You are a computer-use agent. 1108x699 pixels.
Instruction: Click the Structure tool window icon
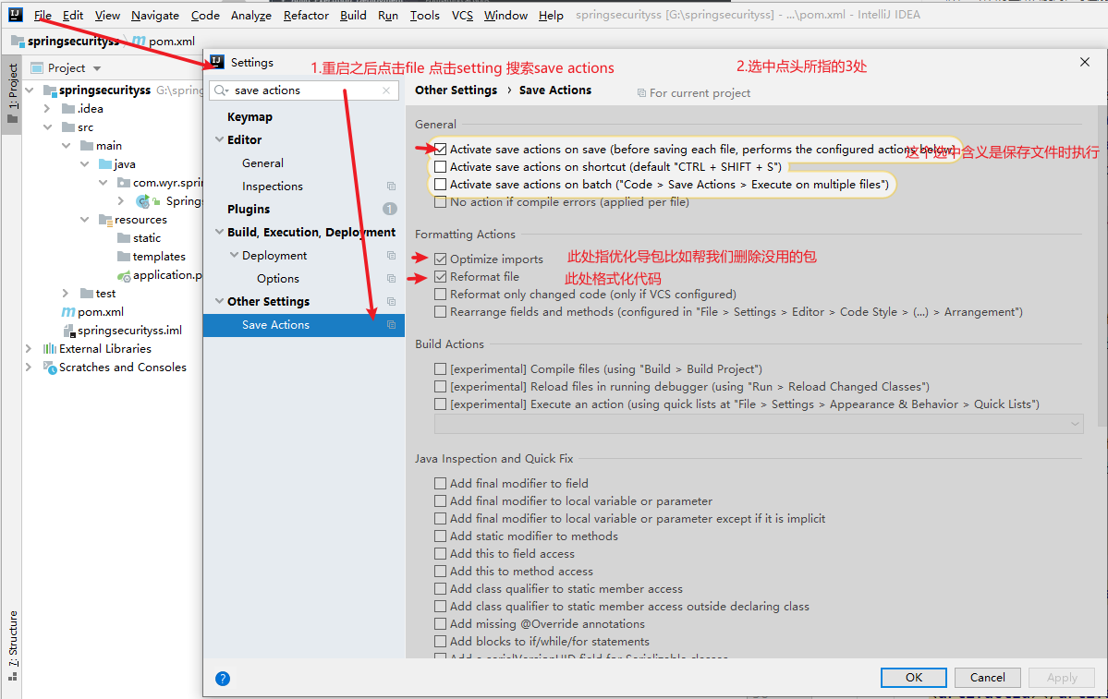point(13,677)
